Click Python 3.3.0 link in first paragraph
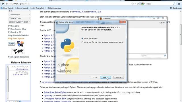The height and width of the screenshot is (102, 182). (95, 12)
